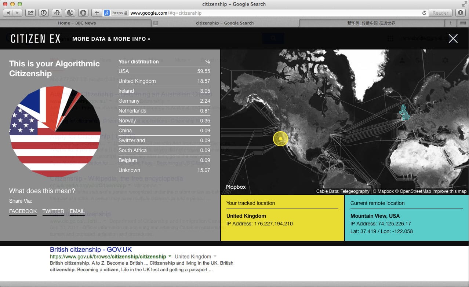Viewport: 469px width, 287px height.
Task: Select the Belgium distribution row
Action: point(164,160)
